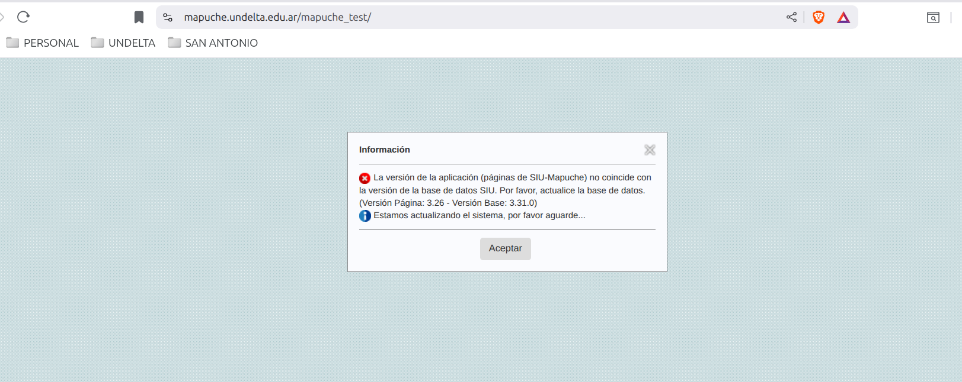The height and width of the screenshot is (382, 962).
Task: Click the browser forward arrow
Action: click(2, 17)
